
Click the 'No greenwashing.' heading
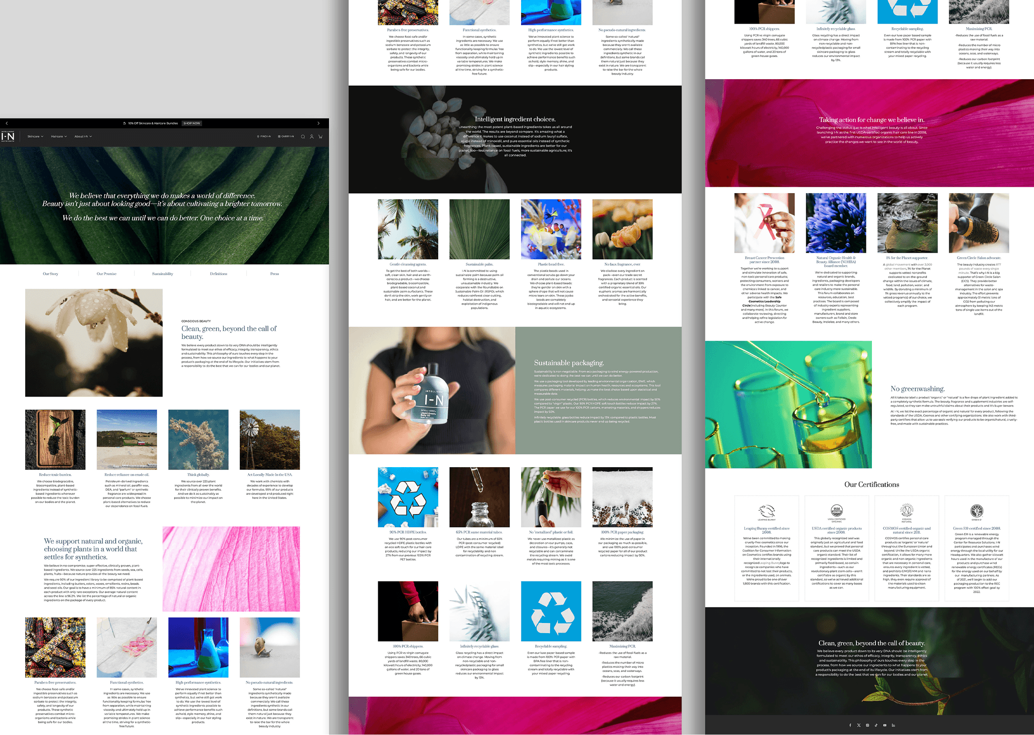917,388
